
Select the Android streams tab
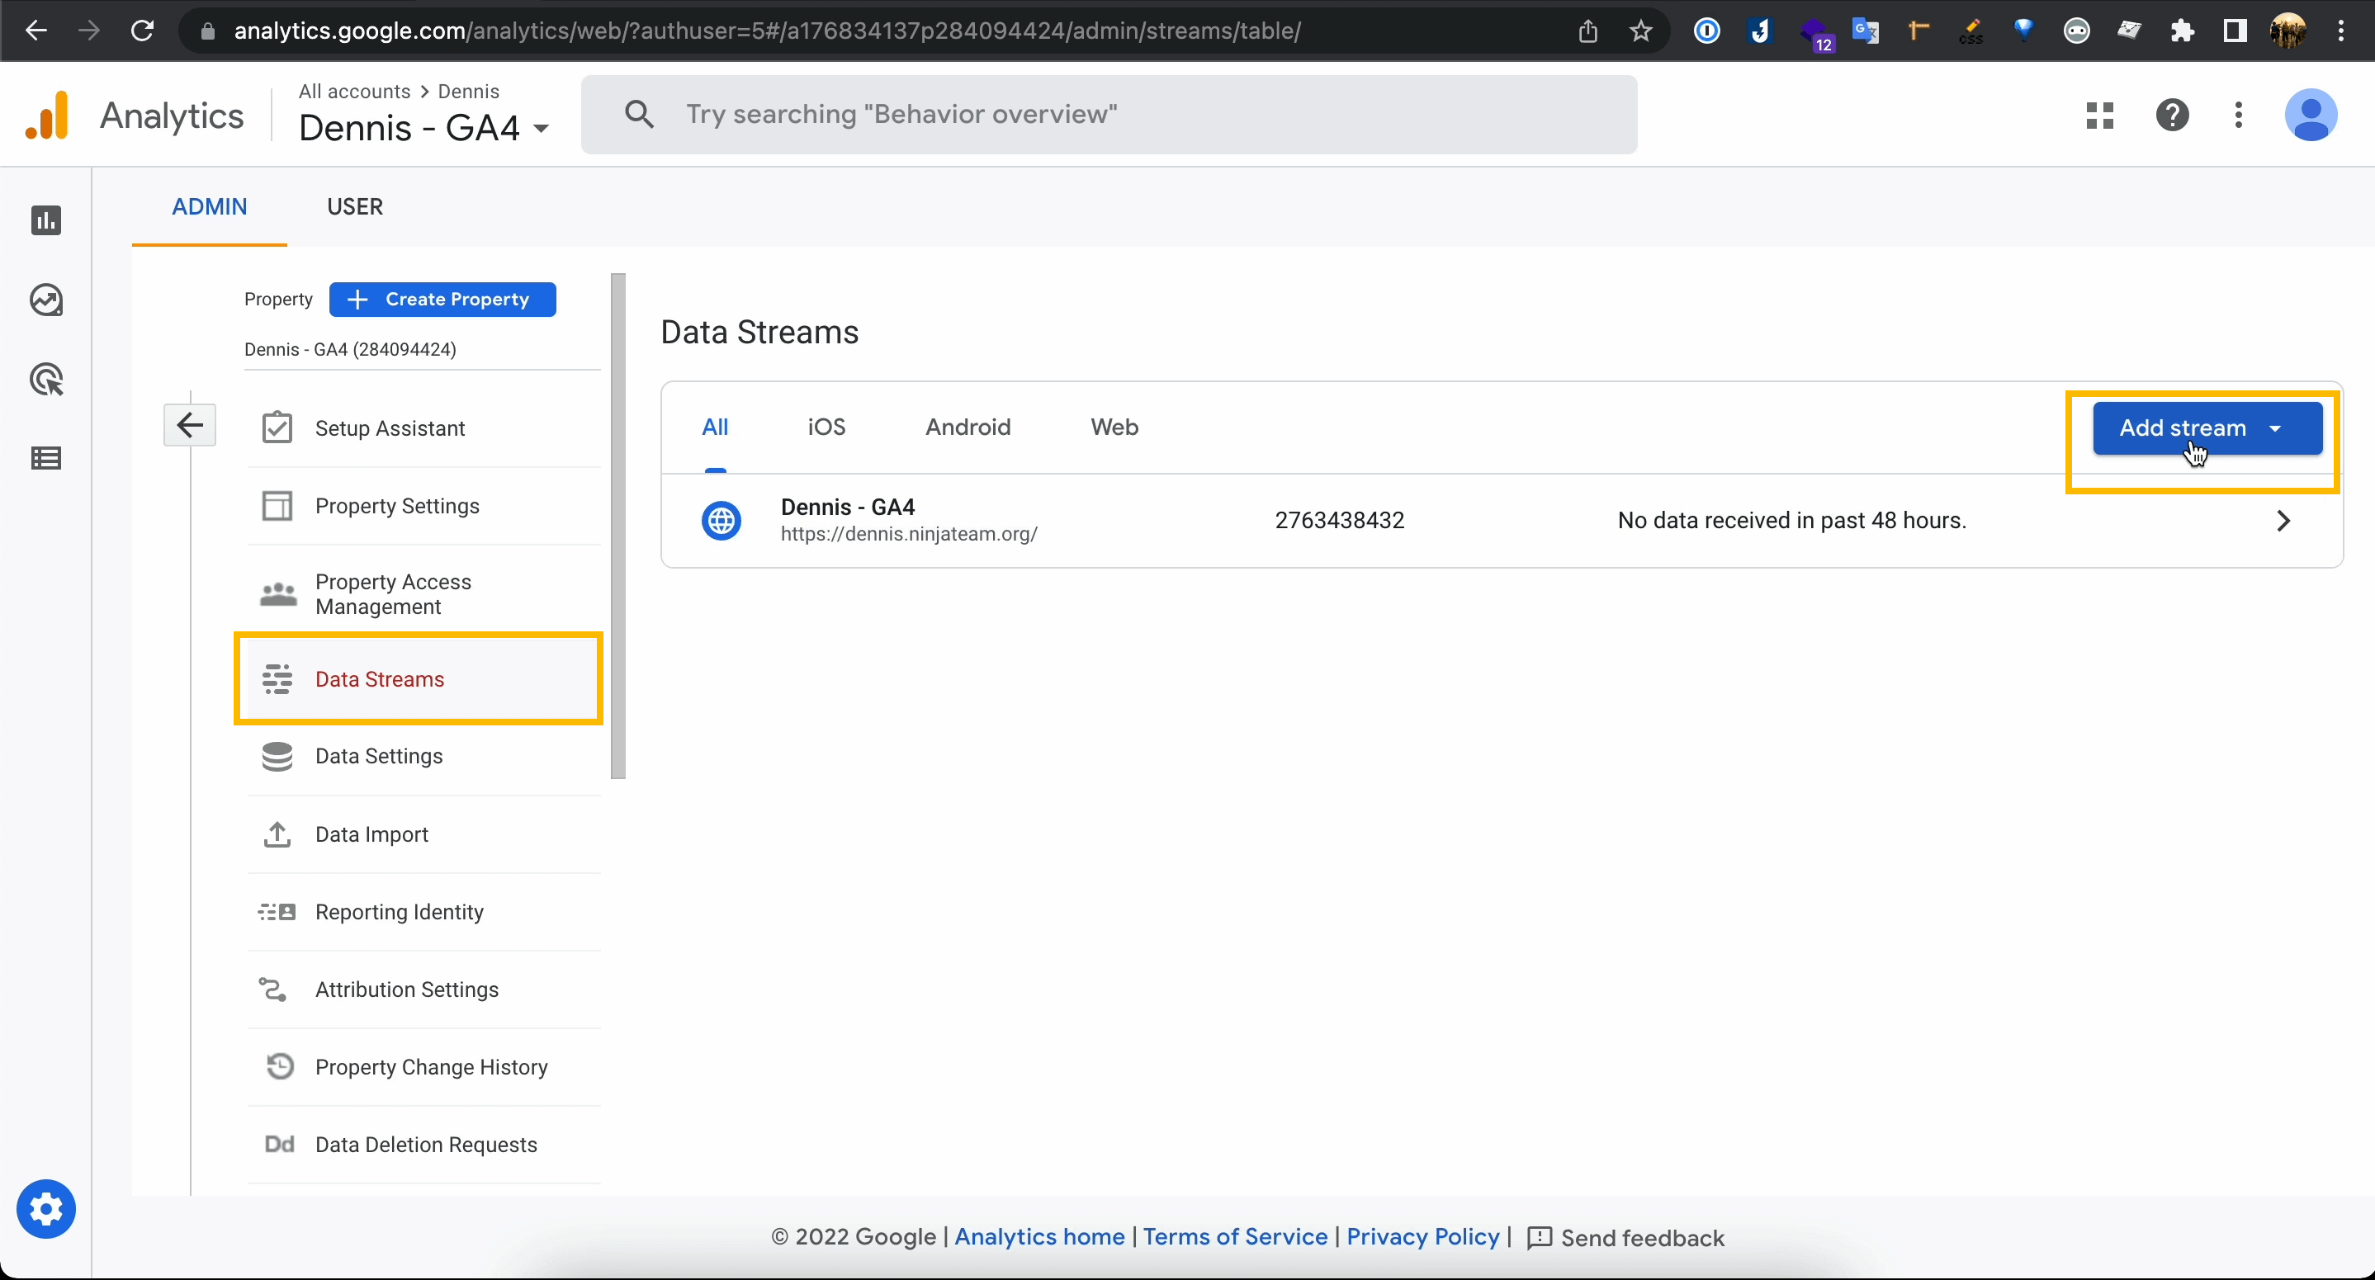coord(968,427)
